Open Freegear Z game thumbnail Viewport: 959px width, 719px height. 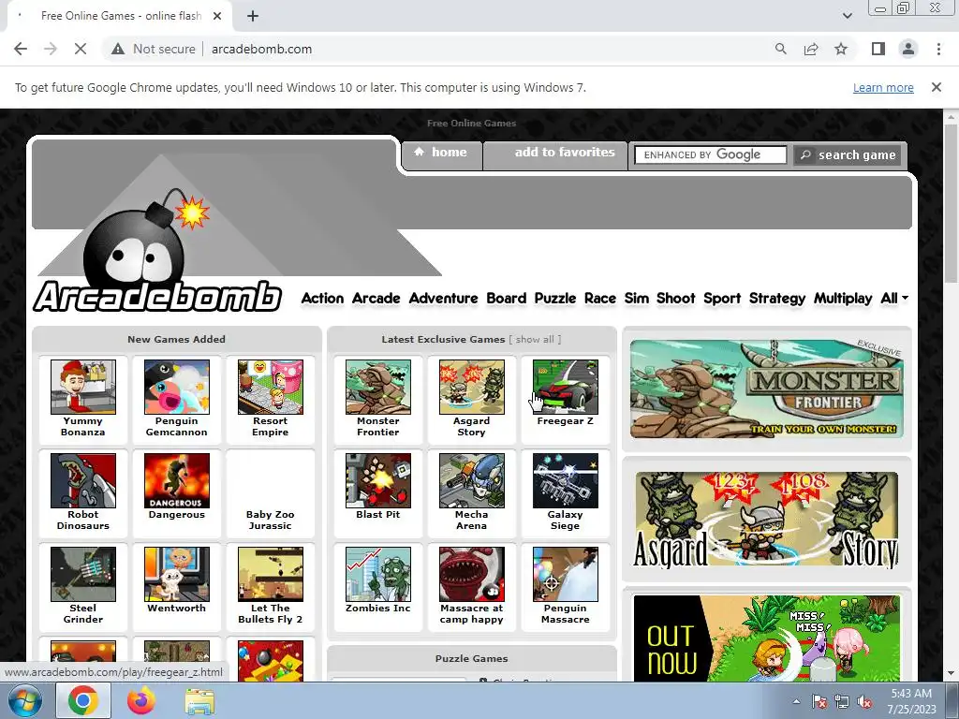[x=565, y=387]
